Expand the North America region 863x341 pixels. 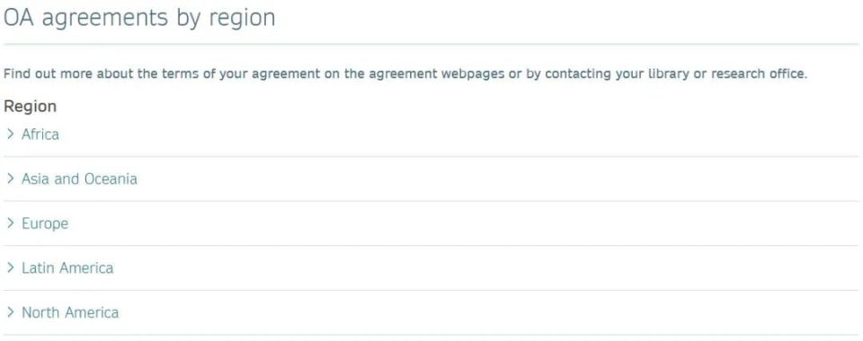pos(431,312)
